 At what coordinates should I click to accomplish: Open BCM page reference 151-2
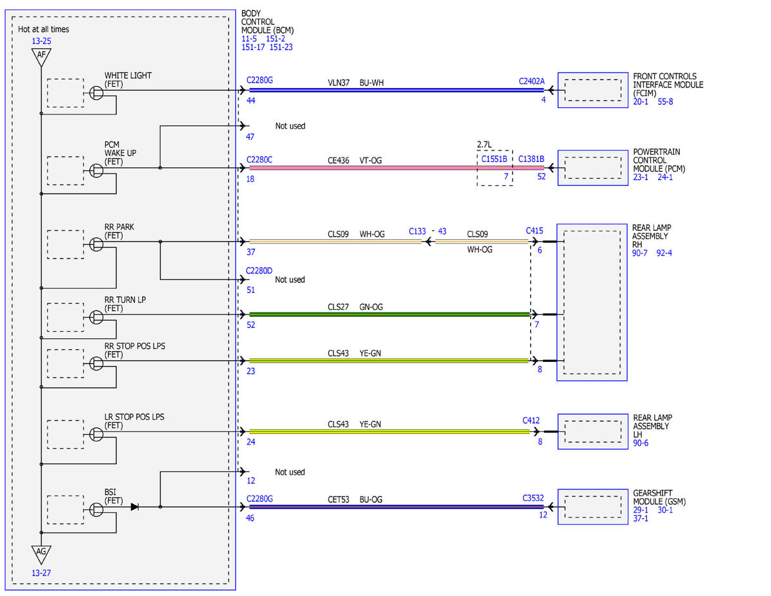pyautogui.click(x=276, y=39)
